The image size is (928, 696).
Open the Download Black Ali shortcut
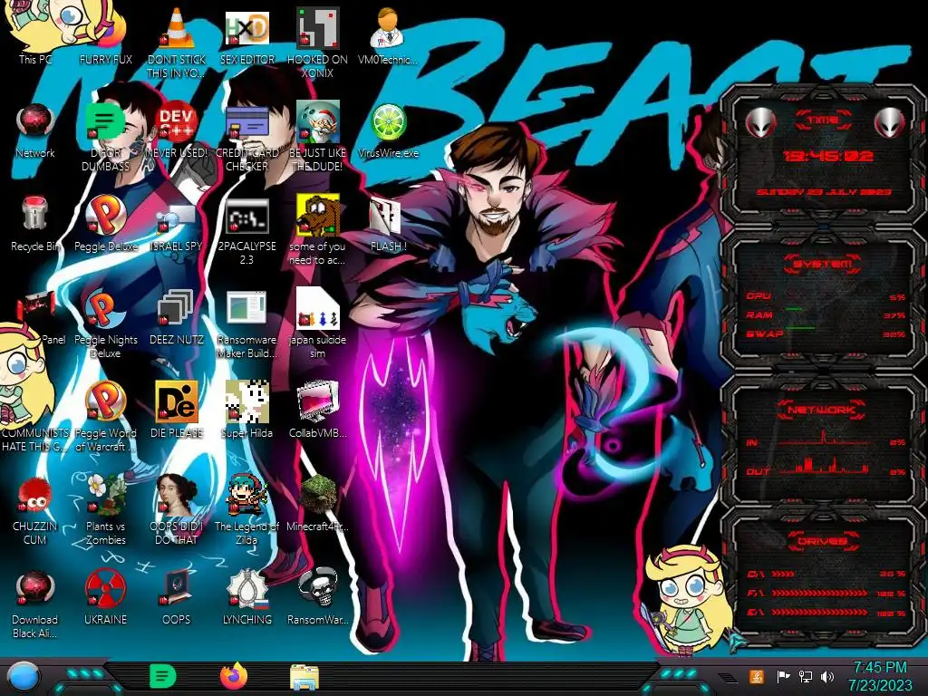(x=35, y=588)
